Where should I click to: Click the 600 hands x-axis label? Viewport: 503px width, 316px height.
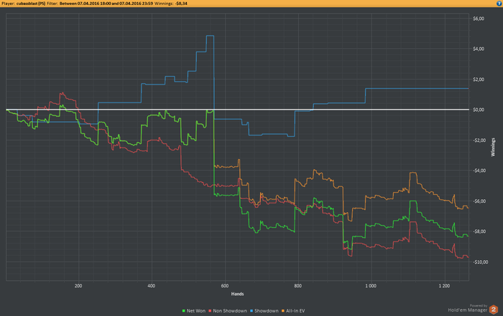[x=225, y=286]
